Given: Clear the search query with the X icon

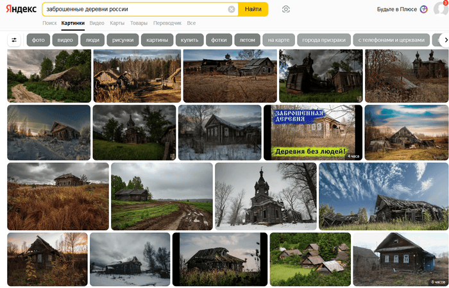Looking at the screenshot, I should click(x=232, y=10).
